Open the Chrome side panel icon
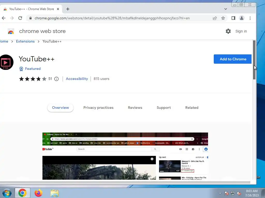 [233, 18]
